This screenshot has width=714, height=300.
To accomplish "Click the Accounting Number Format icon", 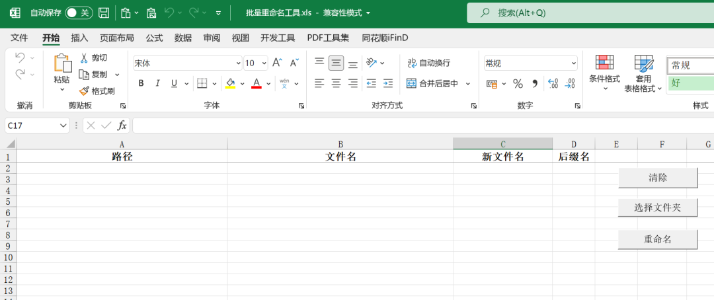I will point(492,84).
